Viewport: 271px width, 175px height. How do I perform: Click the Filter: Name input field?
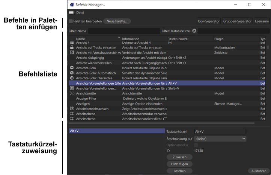coord(123,31)
